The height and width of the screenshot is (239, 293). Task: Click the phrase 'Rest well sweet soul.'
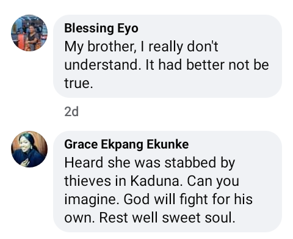[x=167, y=218]
